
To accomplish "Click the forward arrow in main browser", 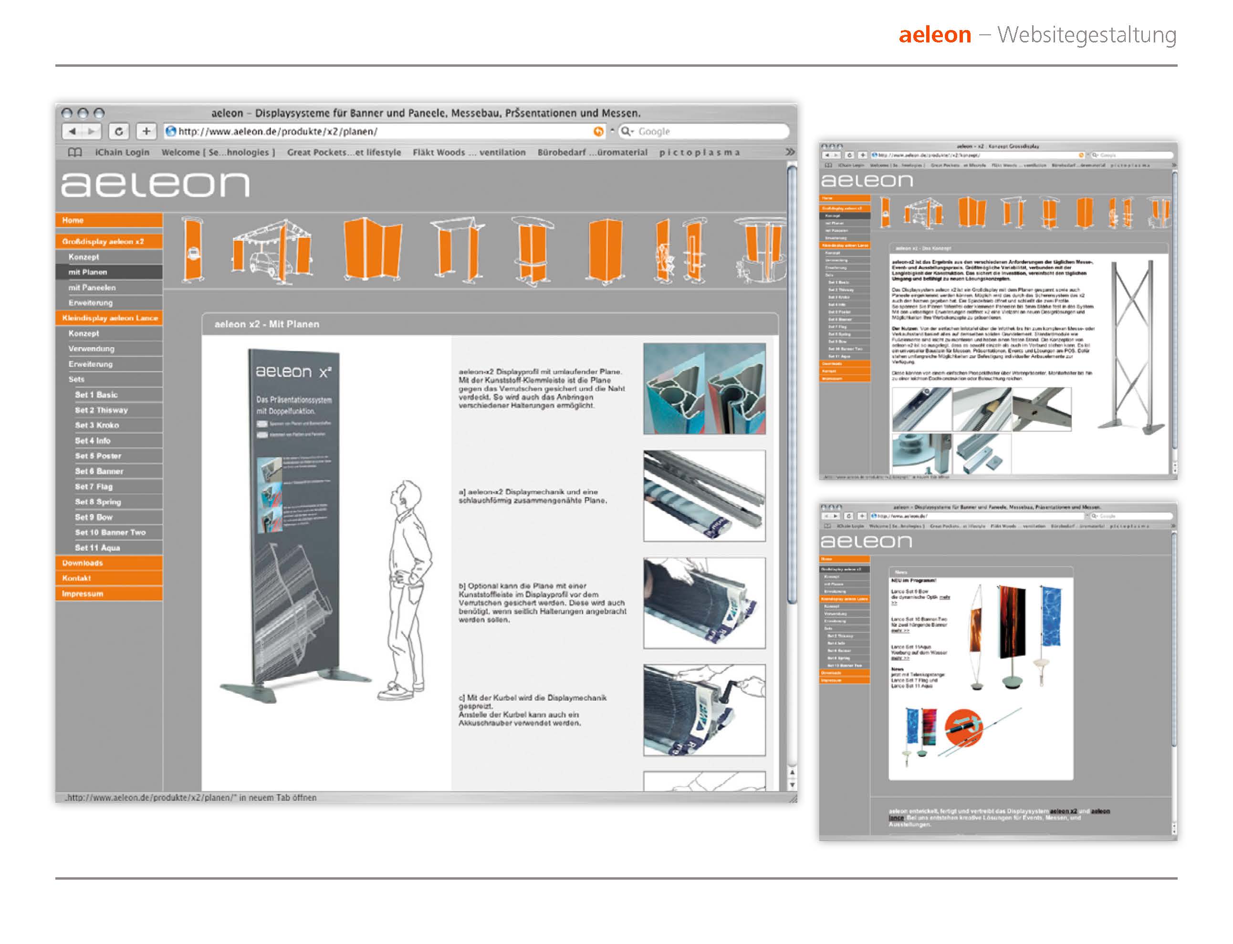I will click(91, 132).
